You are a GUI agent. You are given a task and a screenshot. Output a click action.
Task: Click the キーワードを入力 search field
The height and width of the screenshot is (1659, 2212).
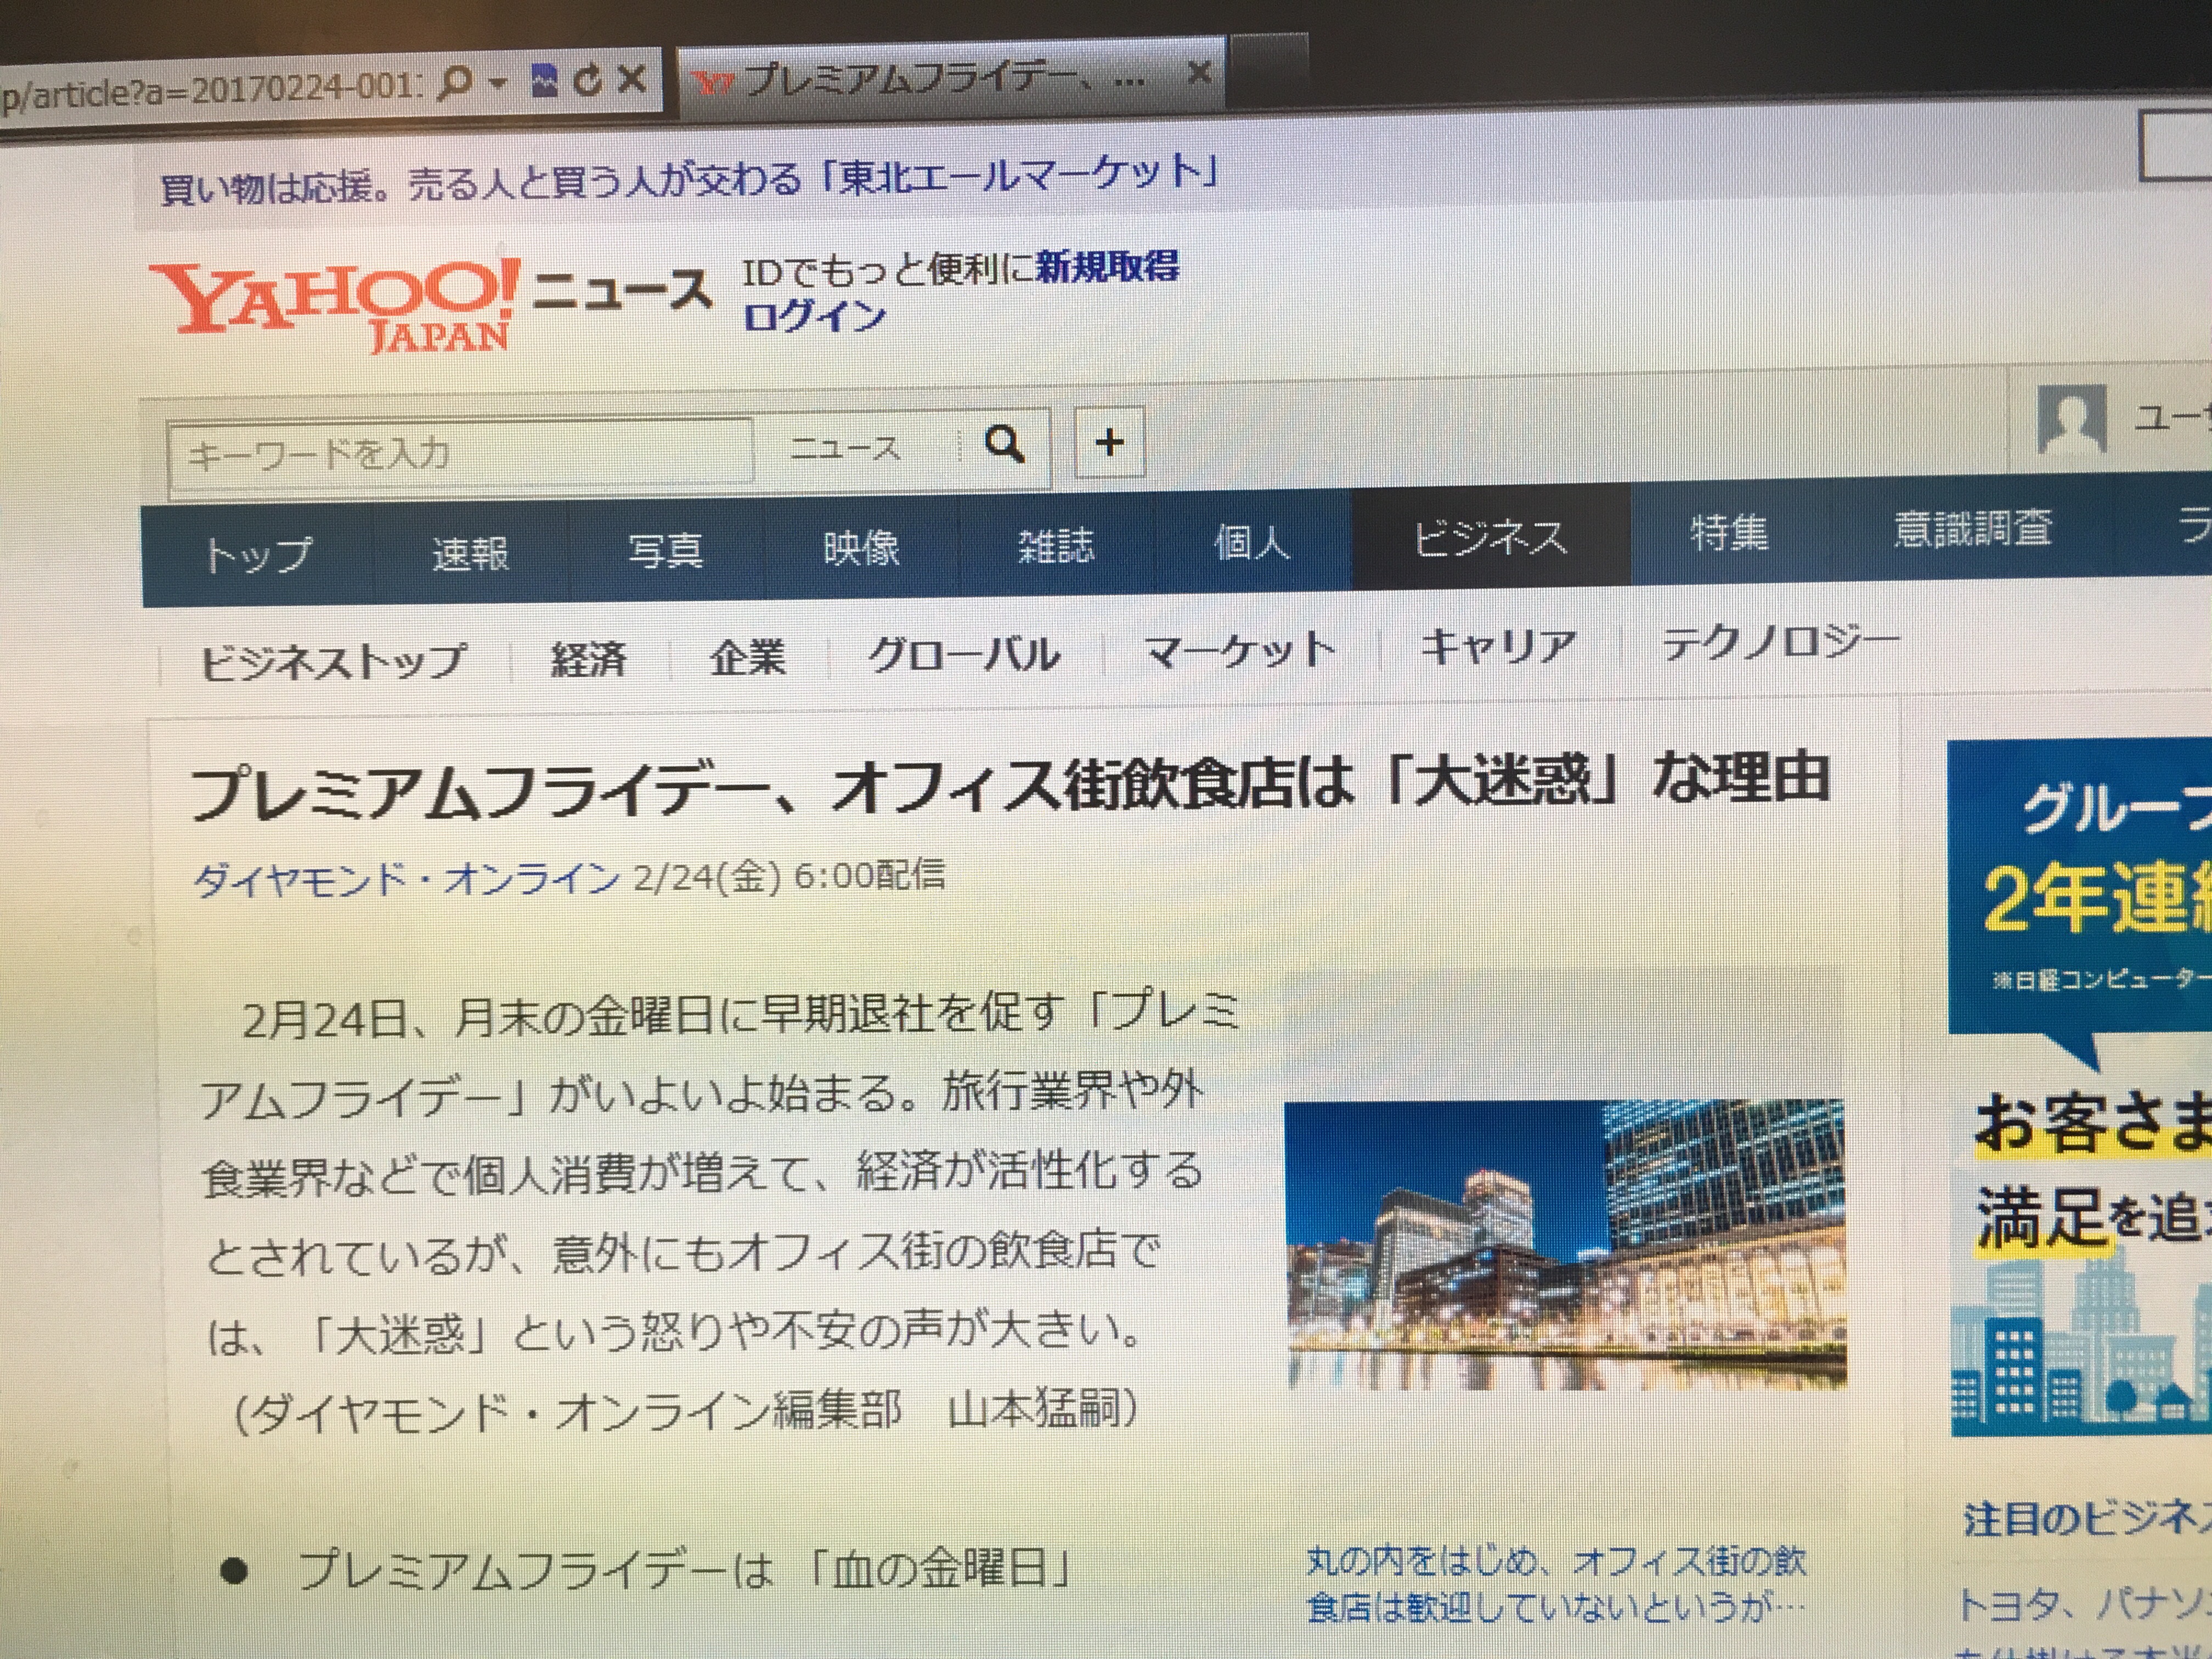click(x=460, y=454)
